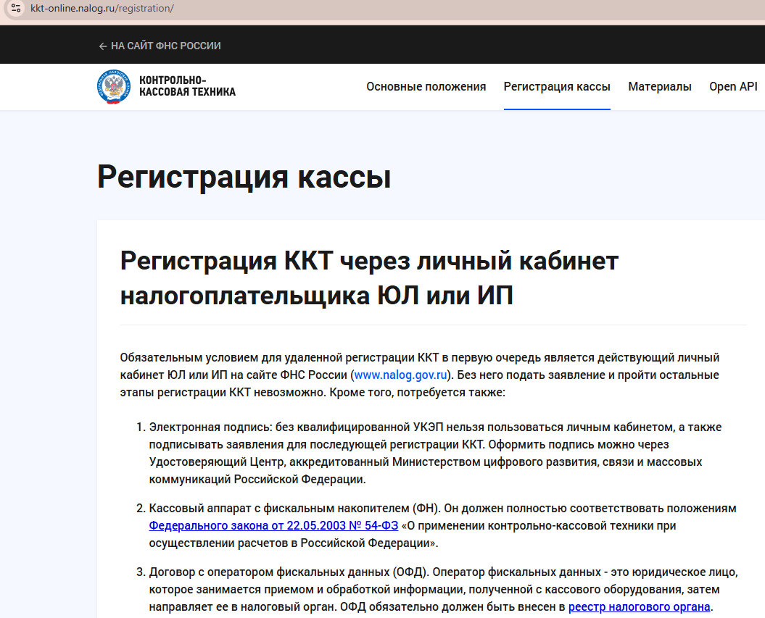765x618 pixels.
Task: Open the реестр налогового органа link
Action: coord(639,607)
